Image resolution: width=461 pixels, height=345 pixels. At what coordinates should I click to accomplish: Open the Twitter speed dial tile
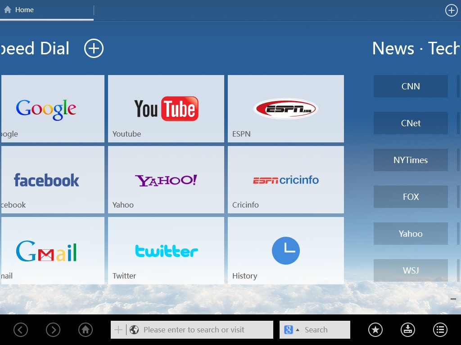166,251
